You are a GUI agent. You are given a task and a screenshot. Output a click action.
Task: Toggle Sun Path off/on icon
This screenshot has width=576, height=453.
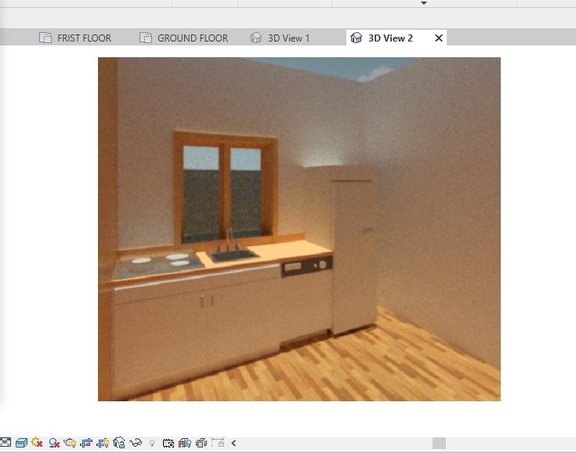coord(37,442)
